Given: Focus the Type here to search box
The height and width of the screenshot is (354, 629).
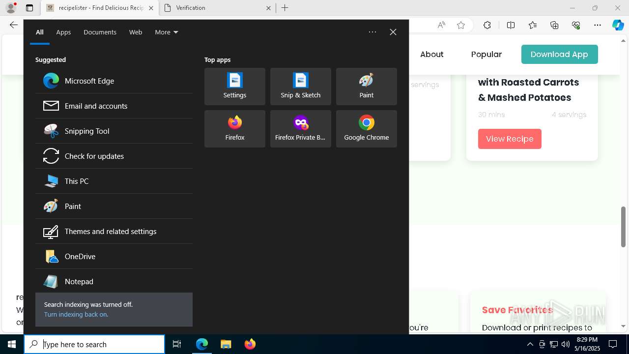Looking at the screenshot, I should pos(94,344).
